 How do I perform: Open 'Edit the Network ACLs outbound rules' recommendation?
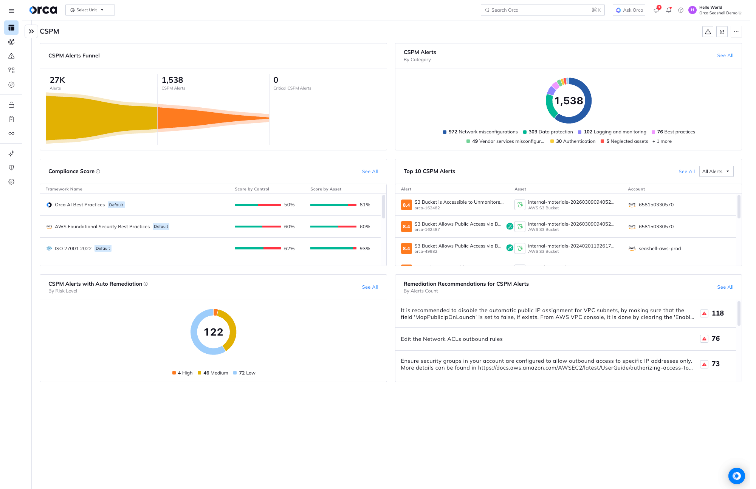452,339
